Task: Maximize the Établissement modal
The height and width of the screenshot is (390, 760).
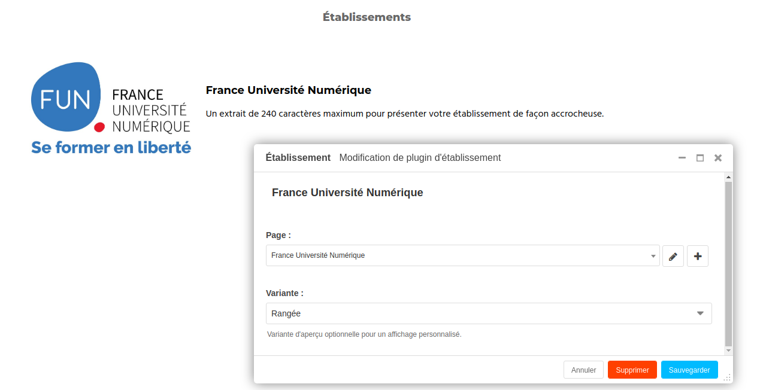Action: coord(700,158)
